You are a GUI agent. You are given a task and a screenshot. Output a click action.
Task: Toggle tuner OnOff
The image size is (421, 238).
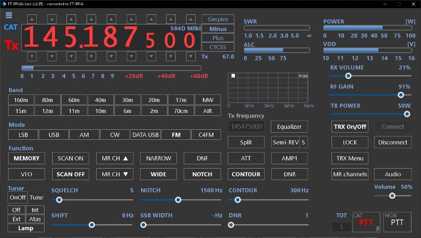(x=17, y=197)
